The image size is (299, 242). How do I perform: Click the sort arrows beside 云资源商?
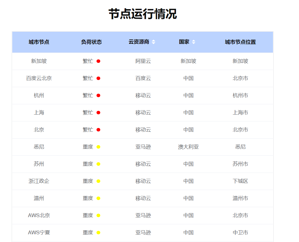(x=153, y=42)
